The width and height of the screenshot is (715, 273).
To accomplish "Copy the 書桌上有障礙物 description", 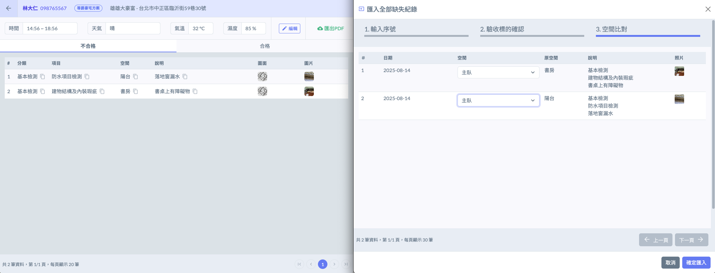I will point(195,91).
